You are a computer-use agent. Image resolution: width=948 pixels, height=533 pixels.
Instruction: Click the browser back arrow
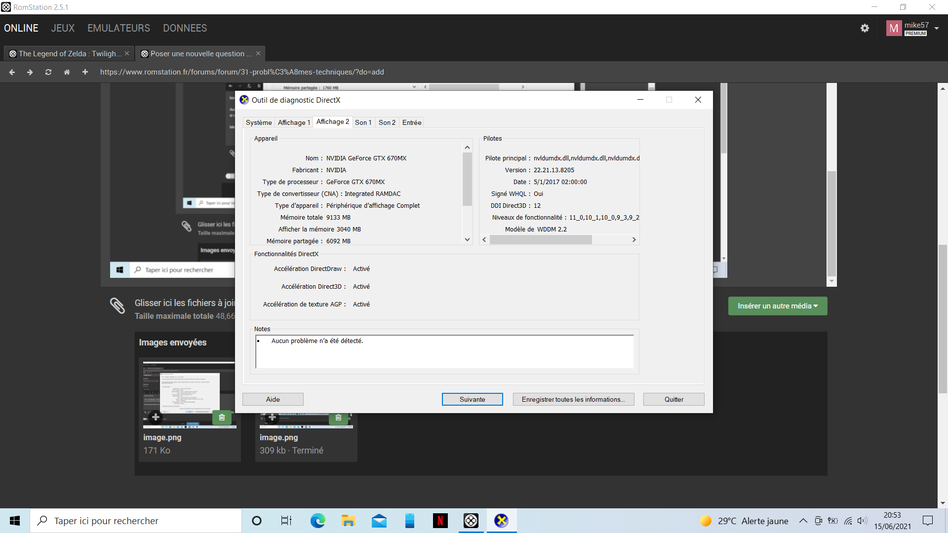[12, 72]
